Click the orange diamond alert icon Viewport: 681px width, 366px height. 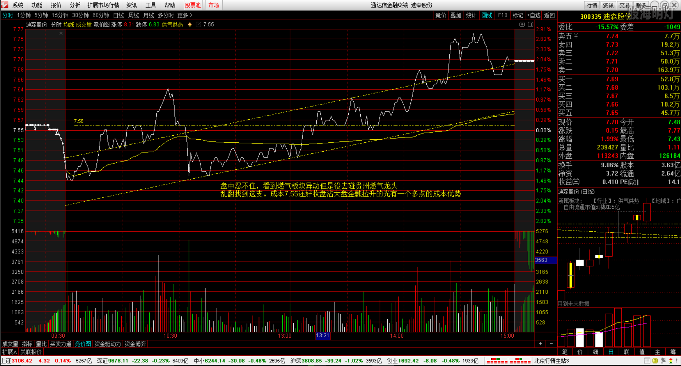(x=190, y=24)
